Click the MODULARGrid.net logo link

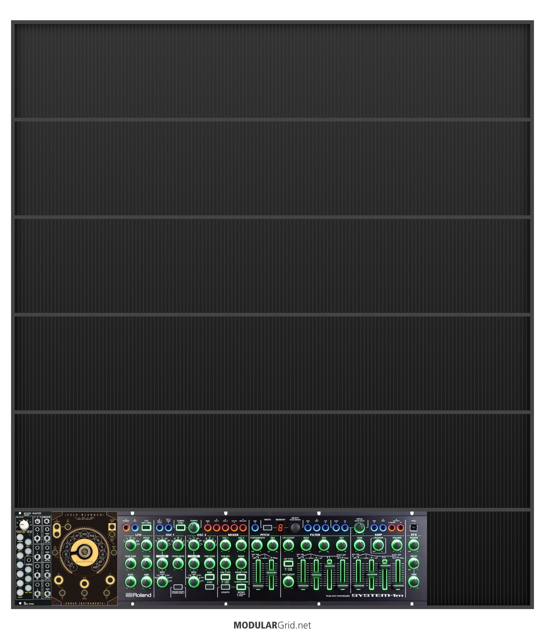point(272,625)
